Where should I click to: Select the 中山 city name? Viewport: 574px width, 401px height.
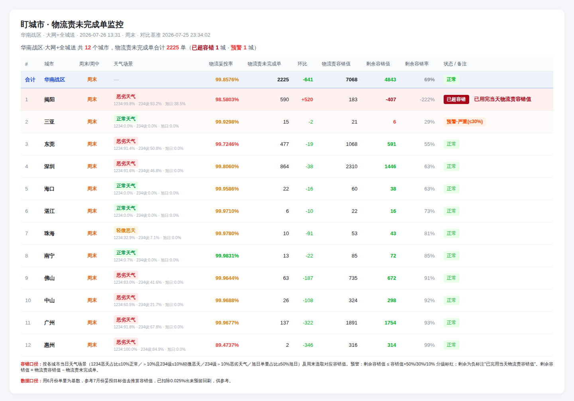coord(49,301)
